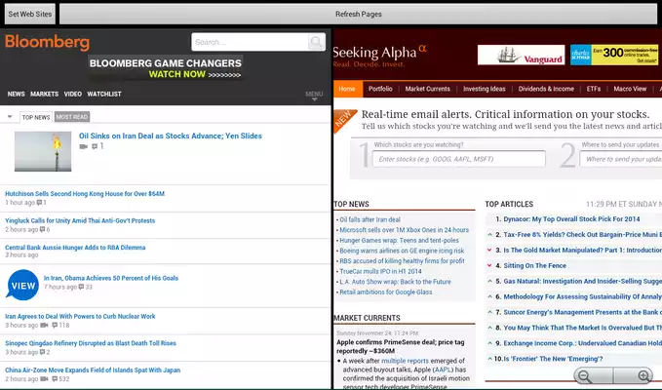Open Oil falls after Iran deal link
662x390 pixels.
370,219
